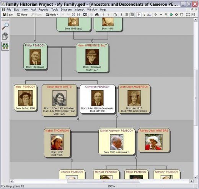Select the two-column box layout icon
This screenshot has width=199, height=189.
(x=127, y=15)
